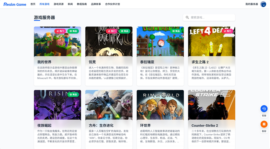
Task: Click the 环世界 description text
Action: (x=160, y=136)
